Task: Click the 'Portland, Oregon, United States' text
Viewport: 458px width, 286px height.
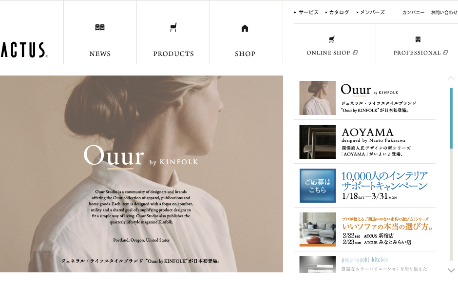Action: point(141,240)
